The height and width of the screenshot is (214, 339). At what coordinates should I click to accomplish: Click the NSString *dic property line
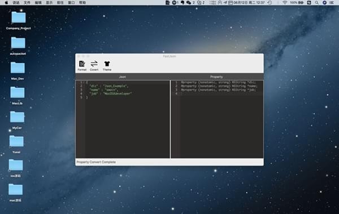[x=218, y=82]
